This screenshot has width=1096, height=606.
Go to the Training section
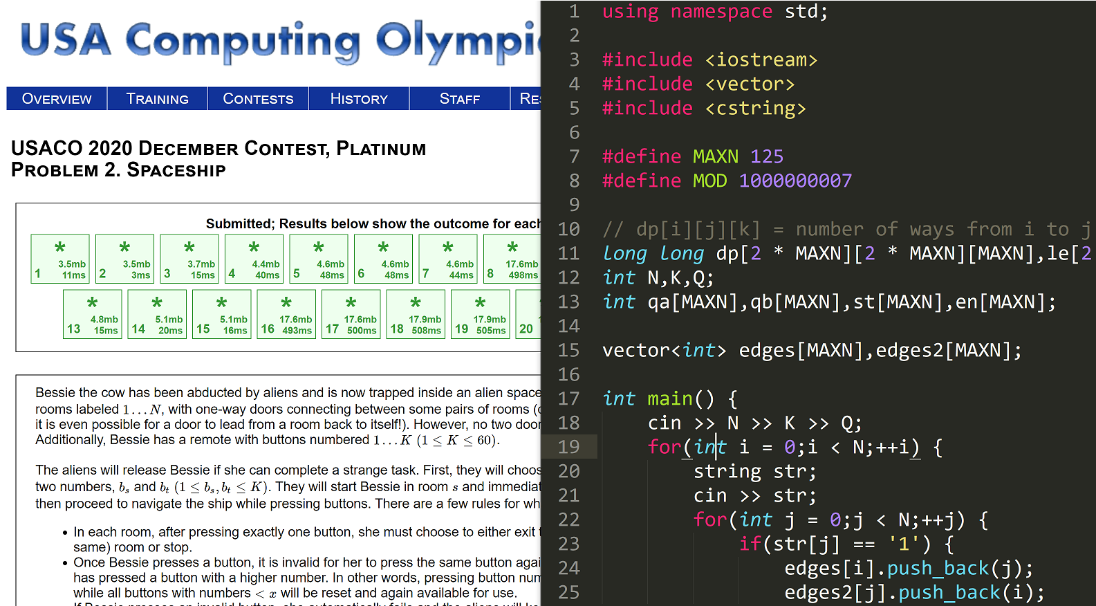pos(157,99)
